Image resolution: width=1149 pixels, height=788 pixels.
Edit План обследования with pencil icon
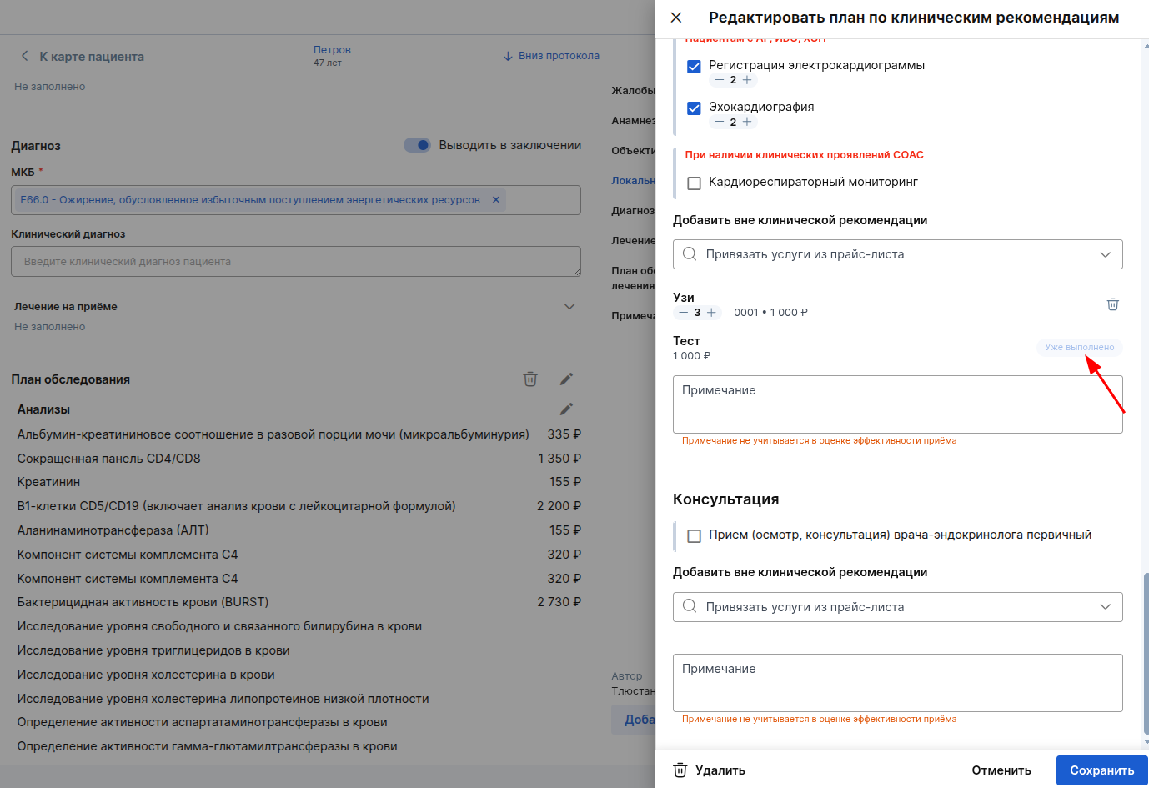click(x=566, y=379)
